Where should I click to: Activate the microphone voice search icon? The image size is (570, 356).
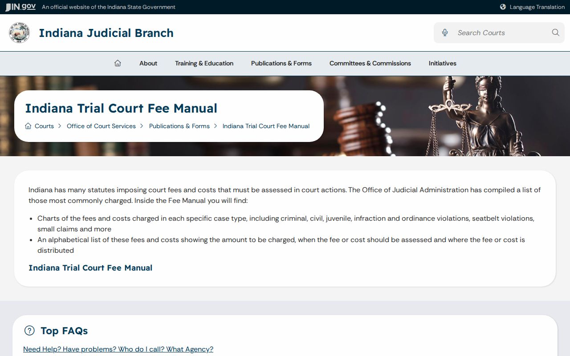click(x=444, y=32)
